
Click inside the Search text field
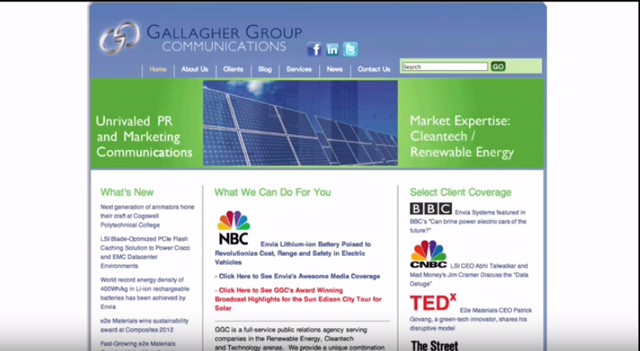(x=444, y=67)
